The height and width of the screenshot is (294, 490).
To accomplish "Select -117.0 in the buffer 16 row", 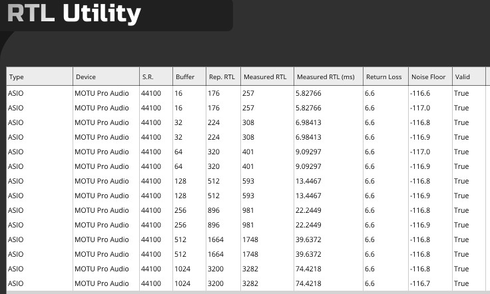I will (421, 108).
